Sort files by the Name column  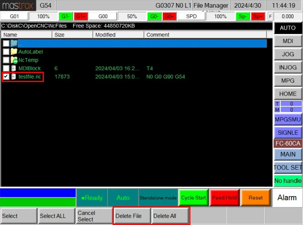coord(27,35)
